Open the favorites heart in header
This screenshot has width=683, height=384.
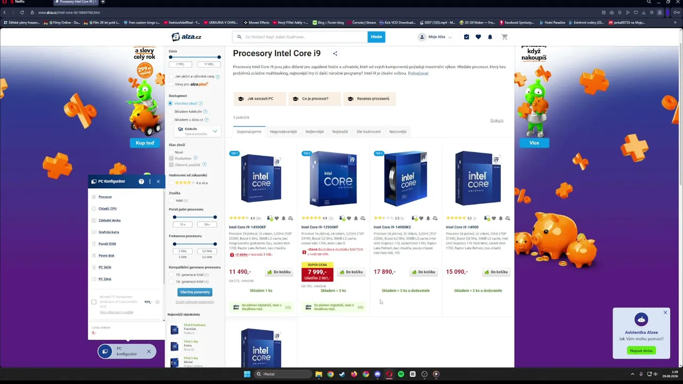(x=478, y=37)
